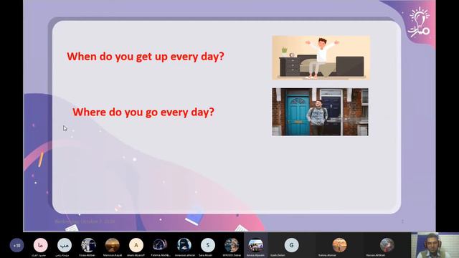Select the participant avatar with letter G
This screenshot has width=459, height=258.
pos(292,245)
